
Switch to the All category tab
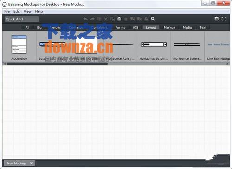click(27, 27)
